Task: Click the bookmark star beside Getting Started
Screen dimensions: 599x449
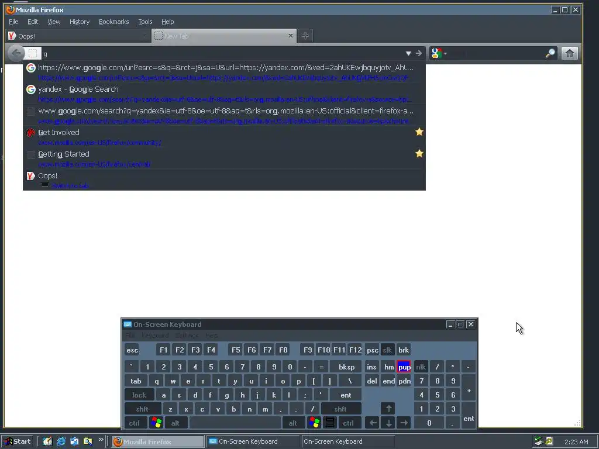Action: (x=419, y=154)
